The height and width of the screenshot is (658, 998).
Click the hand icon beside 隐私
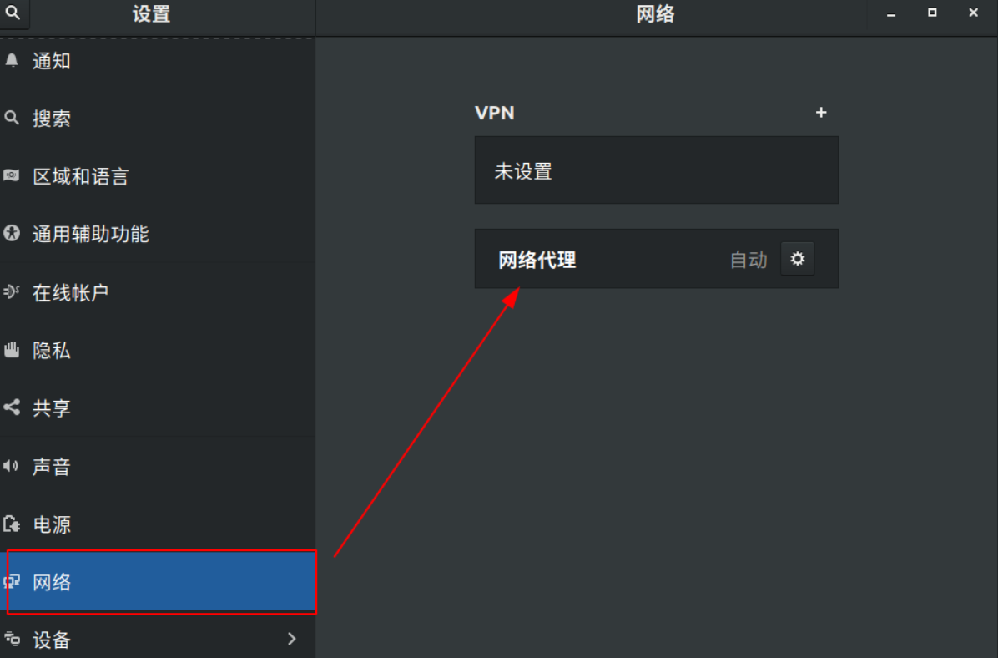pos(12,350)
